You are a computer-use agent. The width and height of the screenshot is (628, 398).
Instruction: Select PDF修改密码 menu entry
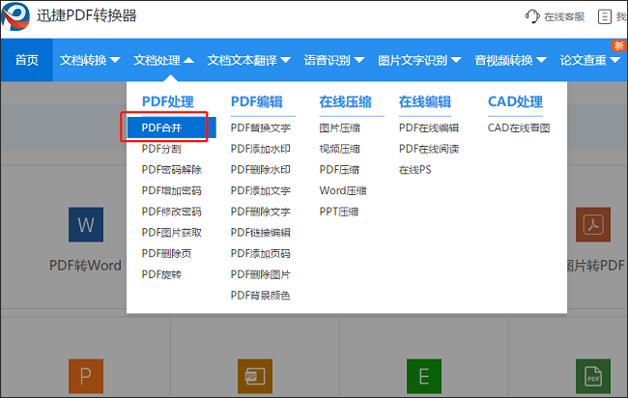171,212
